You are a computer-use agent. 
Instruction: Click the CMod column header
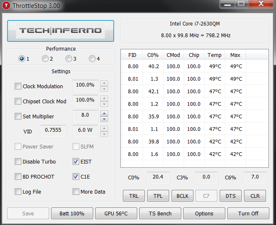click(x=173, y=55)
